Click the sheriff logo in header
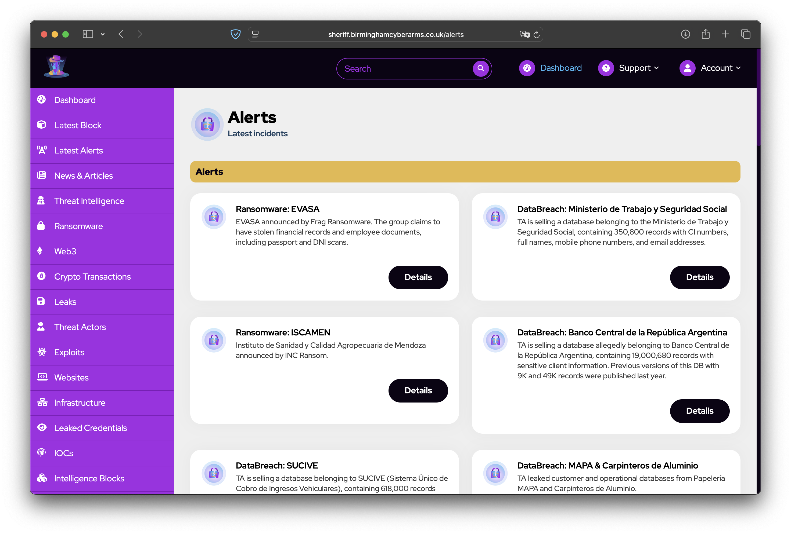This screenshot has width=791, height=534. pyautogui.click(x=56, y=67)
